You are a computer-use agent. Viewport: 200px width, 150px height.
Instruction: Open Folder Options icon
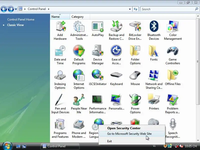pyautogui.click(x=135, y=55)
